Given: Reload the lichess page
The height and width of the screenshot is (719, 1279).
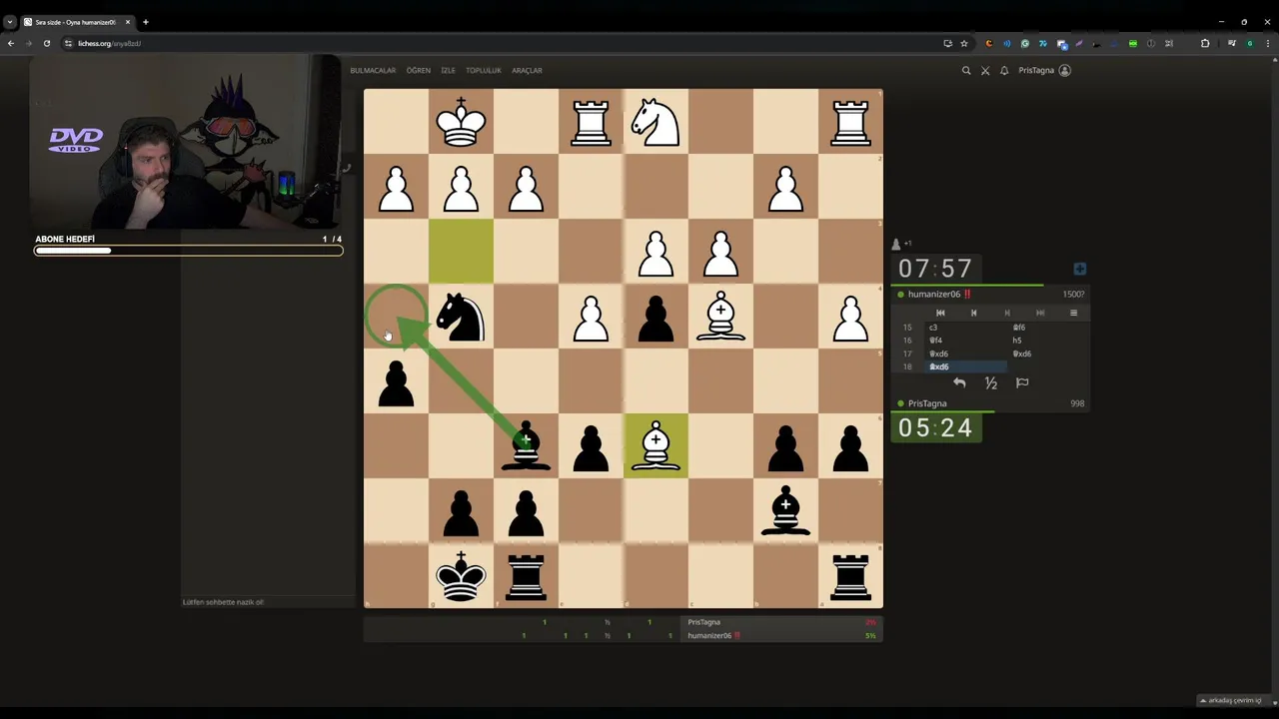Looking at the screenshot, I should click(x=46, y=43).
